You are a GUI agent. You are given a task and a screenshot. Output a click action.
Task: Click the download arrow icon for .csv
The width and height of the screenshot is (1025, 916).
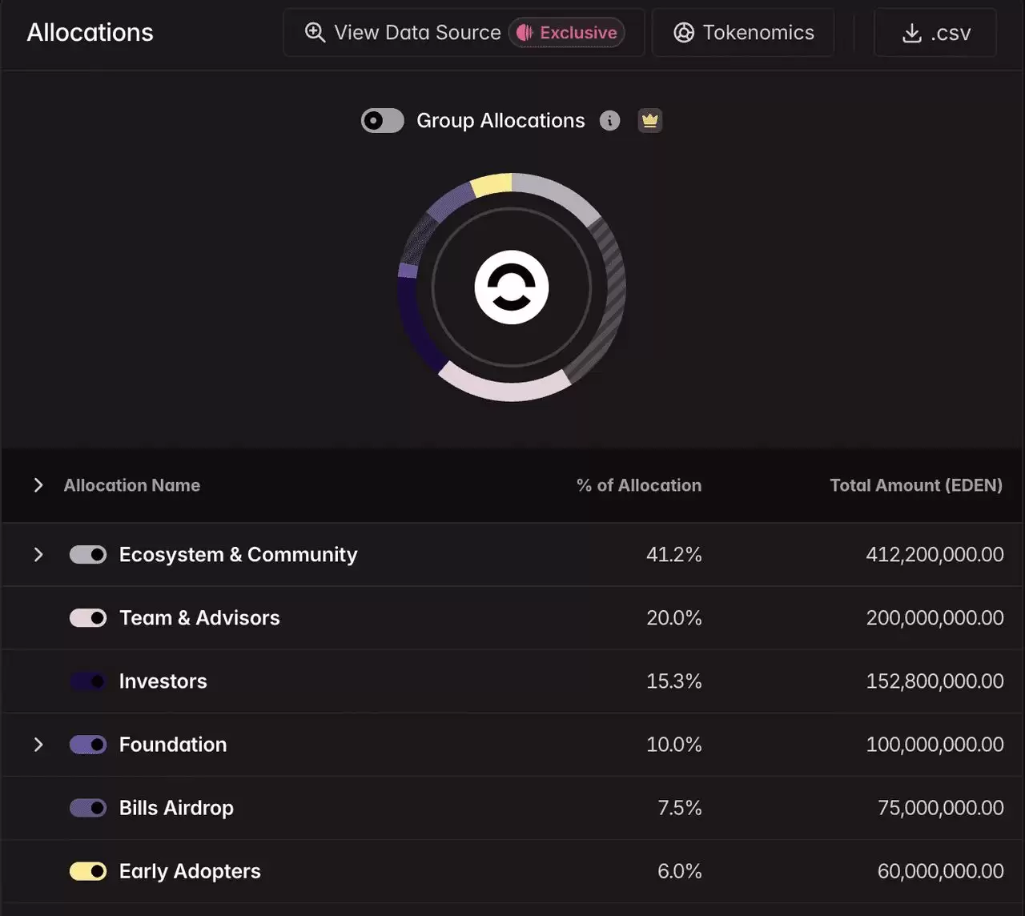pos(912,33)
